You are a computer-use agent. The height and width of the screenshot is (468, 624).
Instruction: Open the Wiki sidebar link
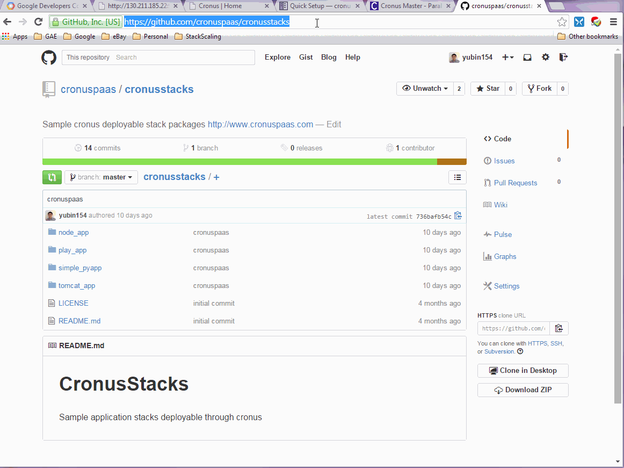[x=500, y=205]
